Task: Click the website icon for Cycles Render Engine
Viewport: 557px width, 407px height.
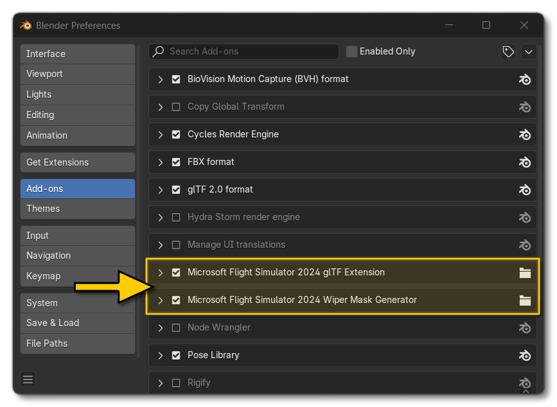Action: [x=525, y=135]
